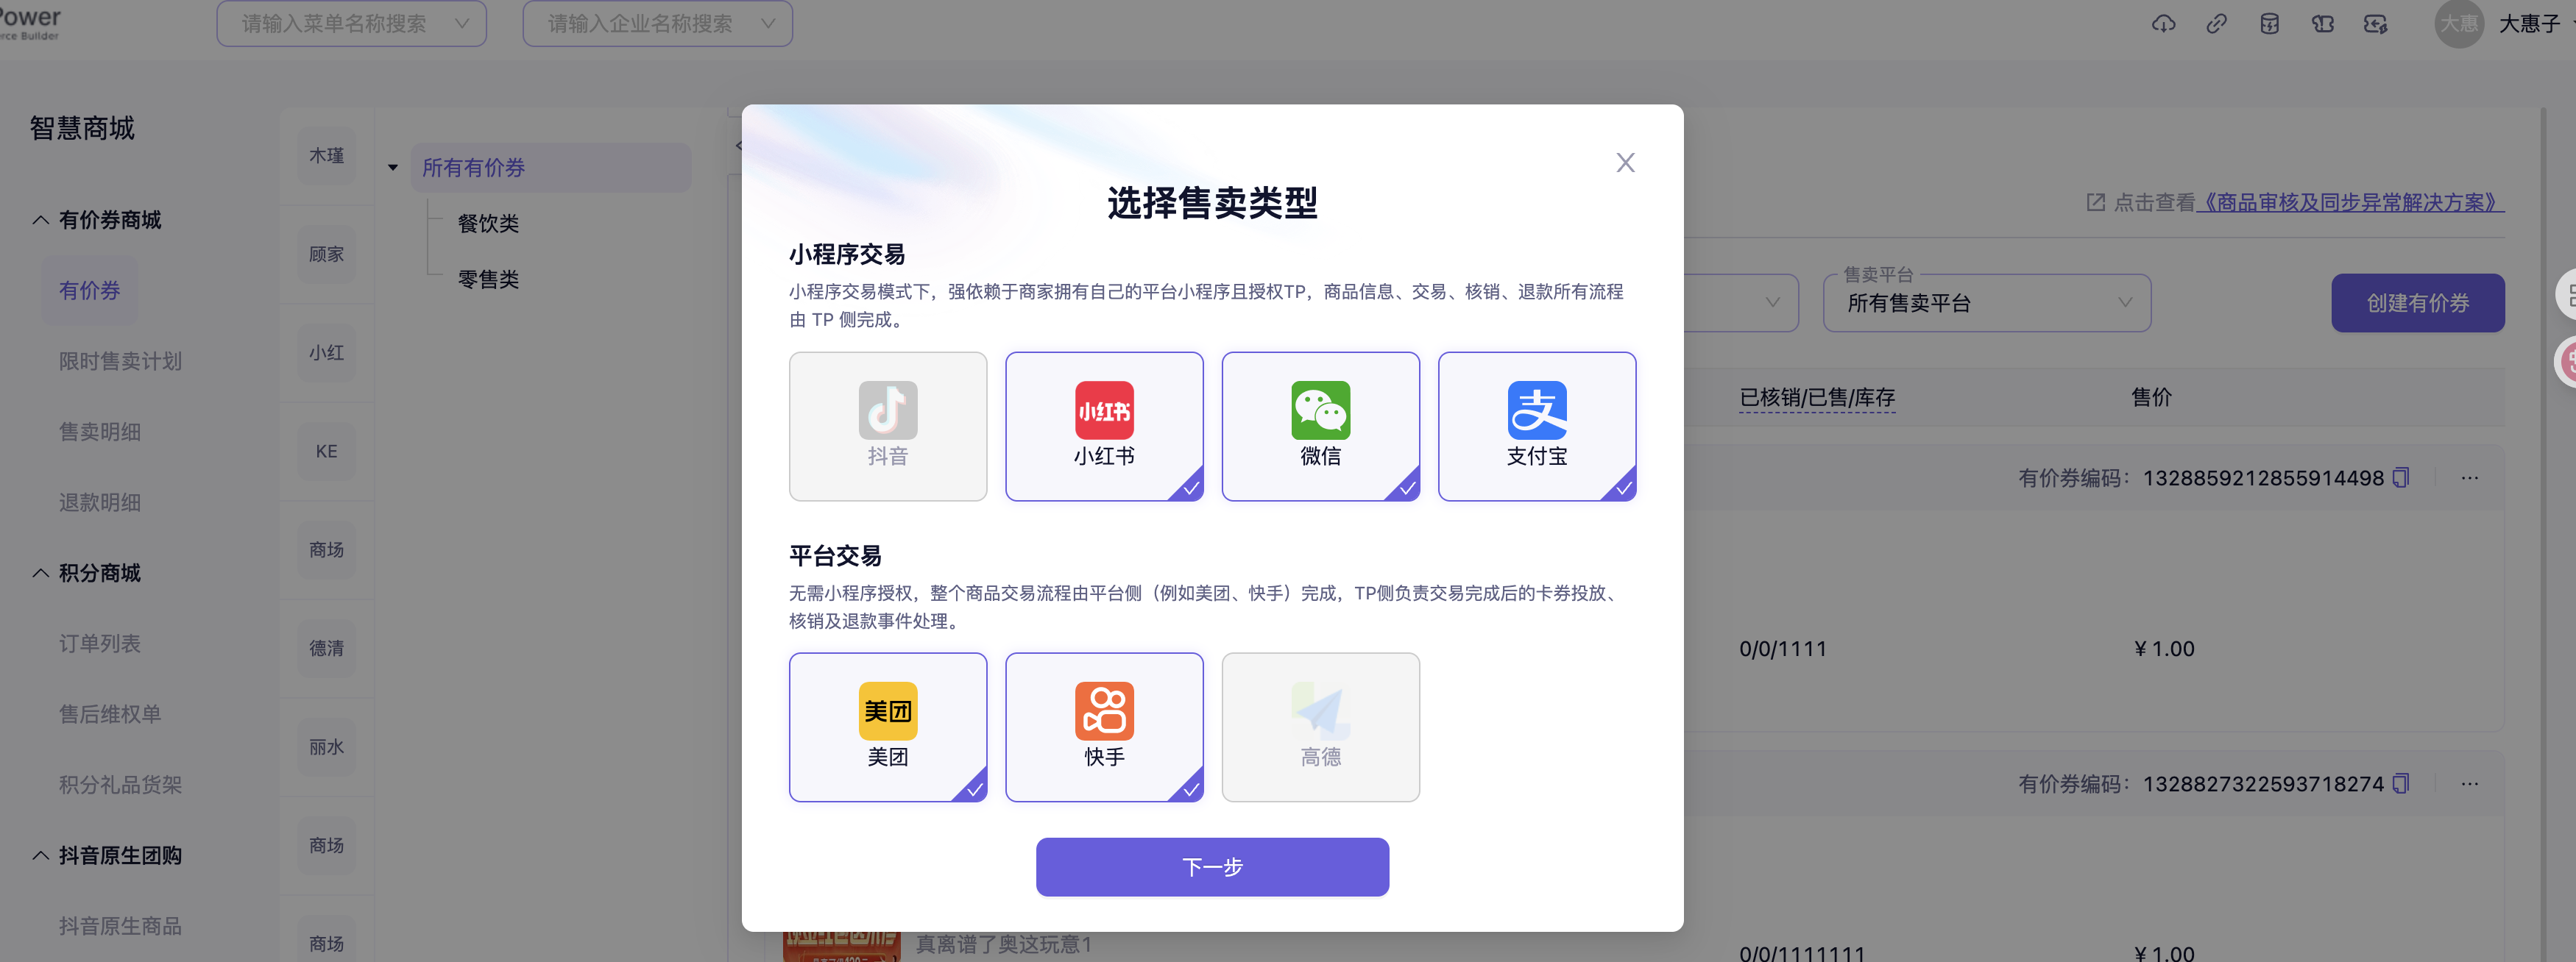
Task: Open the more options ellipsis for first voucher
Action: [2469, 477]
